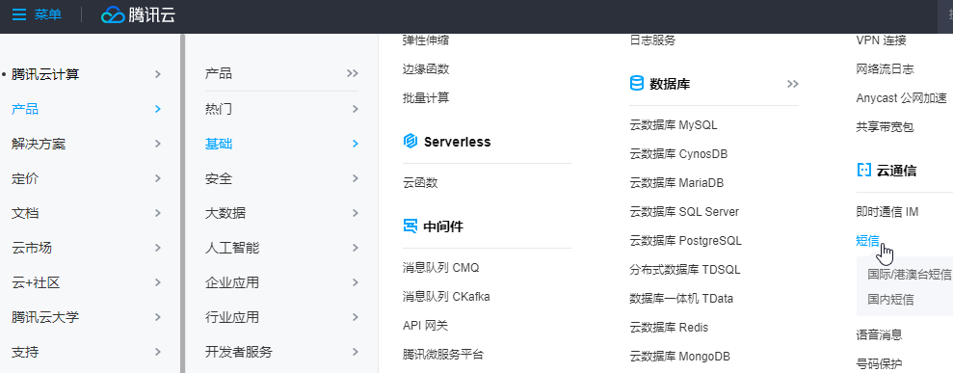
Task: Click the vertical divider scrollbar beside left menu
Action: click(x=182, y=203)
